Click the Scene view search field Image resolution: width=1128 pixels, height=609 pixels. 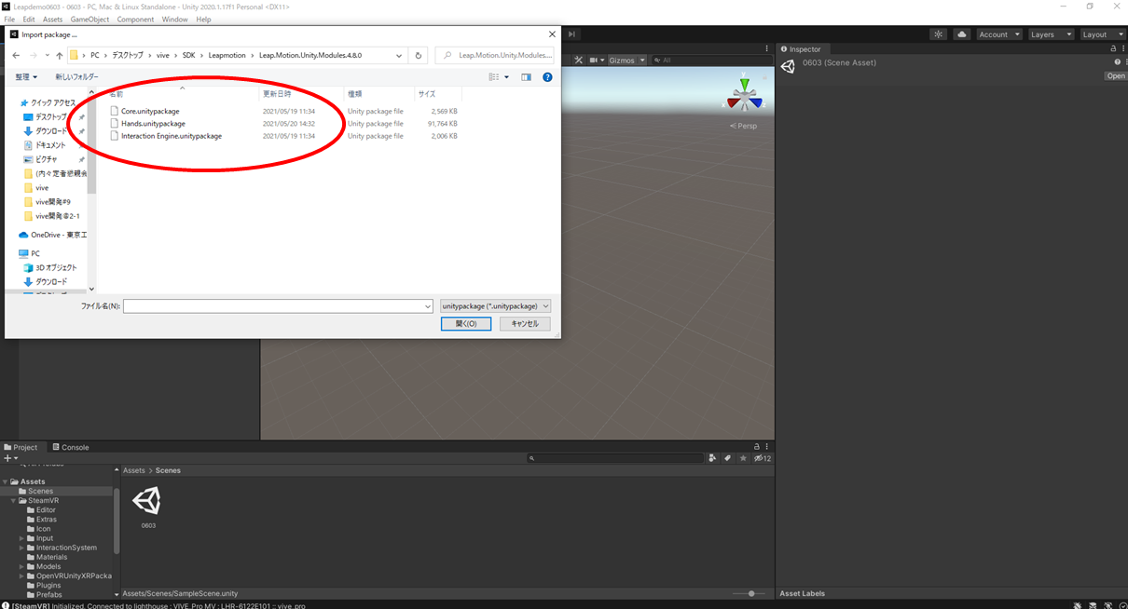tap(711, 61)
